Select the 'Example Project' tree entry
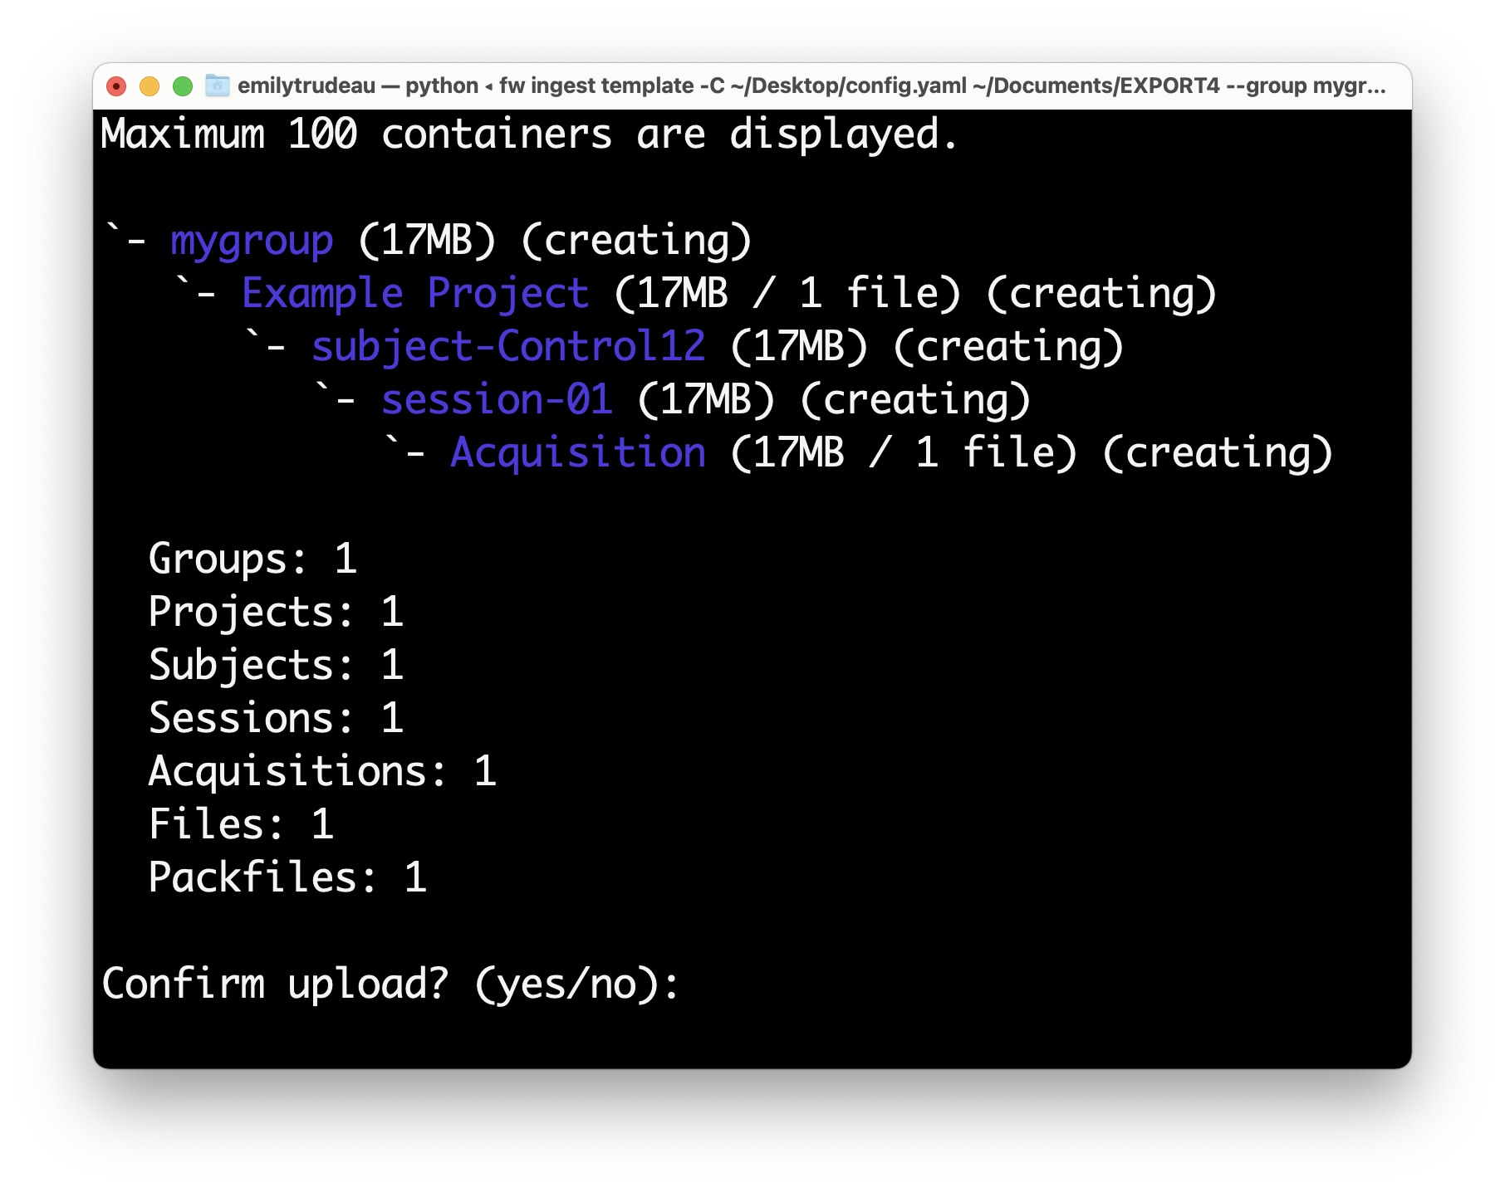 click(415, 294)
